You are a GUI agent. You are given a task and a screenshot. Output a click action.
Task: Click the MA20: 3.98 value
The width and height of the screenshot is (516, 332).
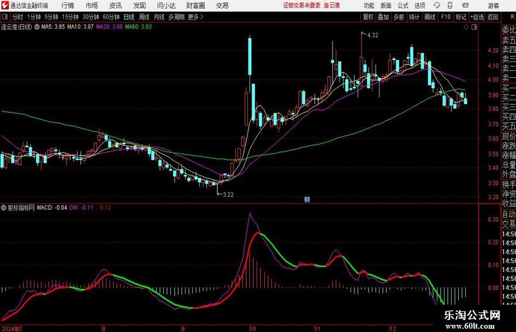(109, 27)
